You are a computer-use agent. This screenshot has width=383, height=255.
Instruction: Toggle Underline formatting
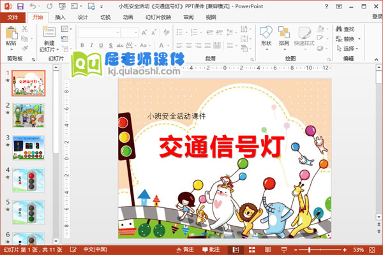(x=101, y=45)
